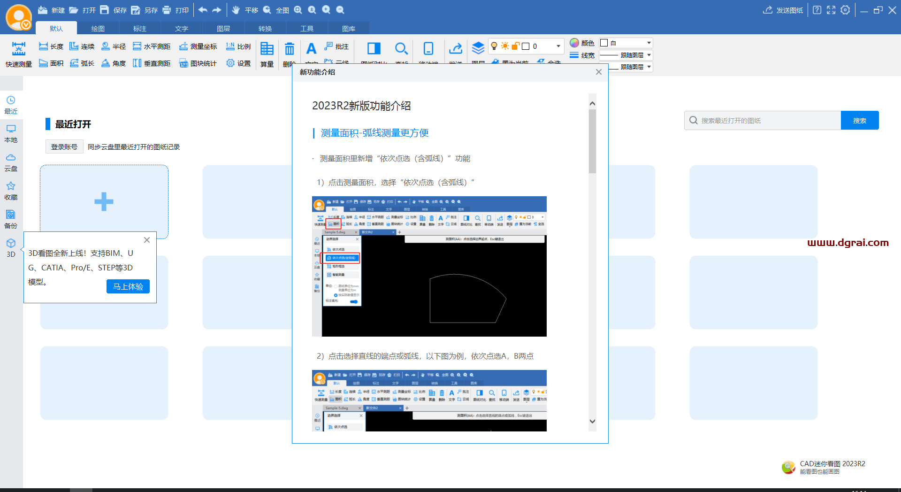The height and width of the screenshot is (492, 901).
Task: Click the 打印 print button
Action: click(x=176, y=10)
